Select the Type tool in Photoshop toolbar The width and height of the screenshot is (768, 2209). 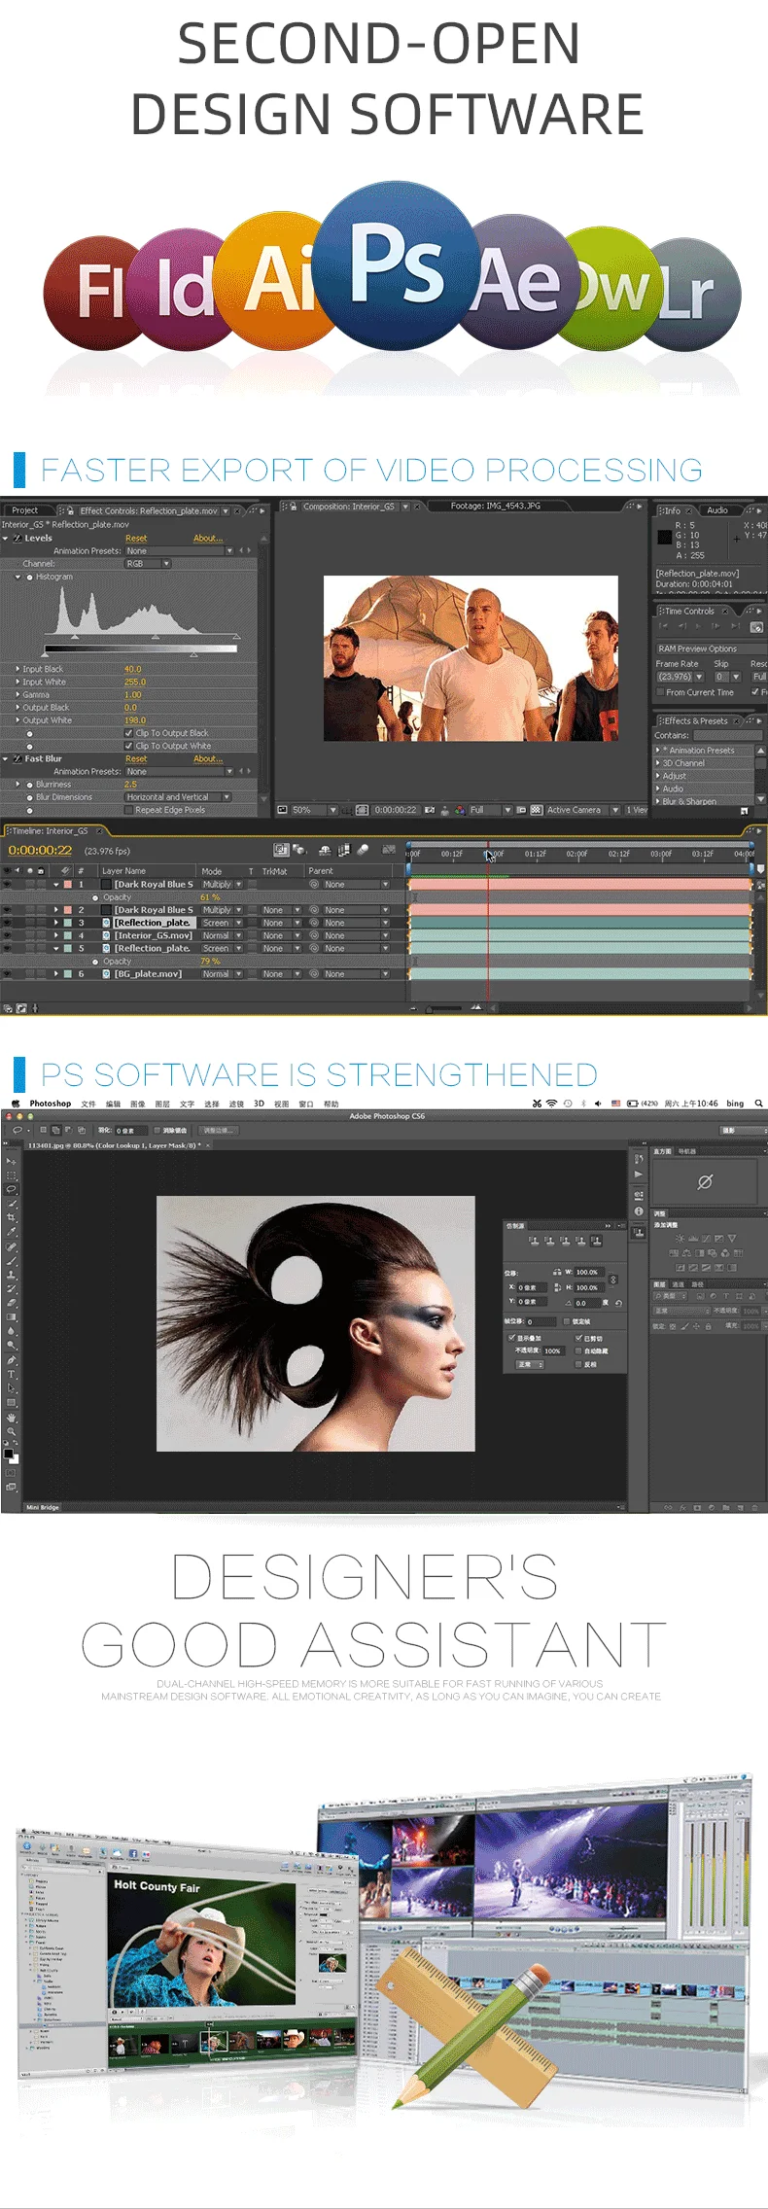click(12, 1374)
